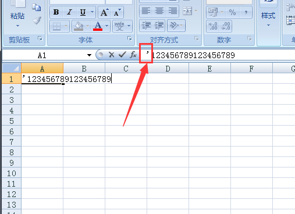Increase decimal places
295x214 pixels.
point(213,26)
